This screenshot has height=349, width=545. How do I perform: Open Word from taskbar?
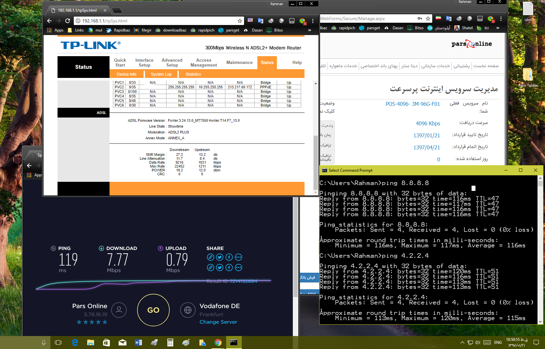pyautogui.click(x=138, y=343)
